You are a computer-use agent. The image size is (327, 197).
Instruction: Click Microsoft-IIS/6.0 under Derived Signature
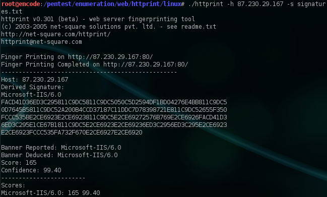[x=31, y=95]
